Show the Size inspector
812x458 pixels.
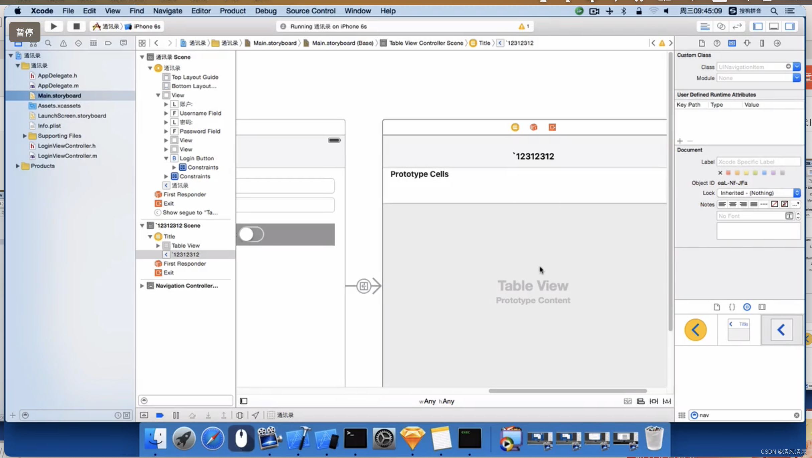click(762, 43)
